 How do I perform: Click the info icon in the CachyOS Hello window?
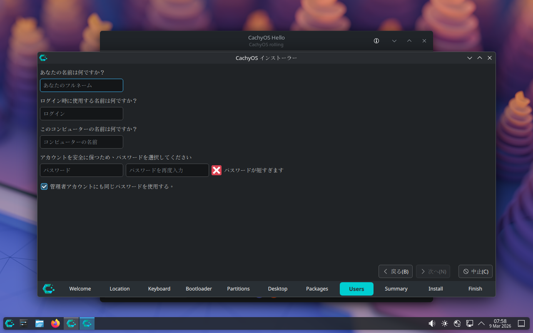coord(376,41)
